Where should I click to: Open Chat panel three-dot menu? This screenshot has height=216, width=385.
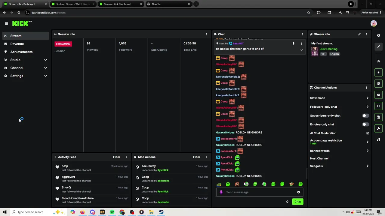pos(303,34)
